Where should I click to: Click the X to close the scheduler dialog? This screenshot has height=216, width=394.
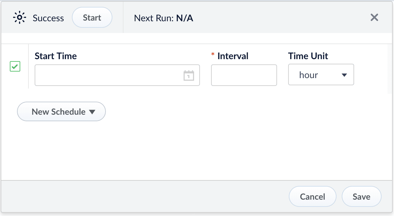click(x=374, y=18)
